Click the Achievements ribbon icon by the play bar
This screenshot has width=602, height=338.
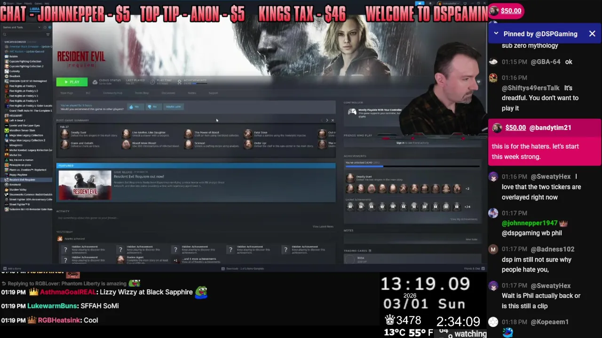179,82
